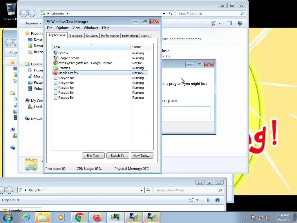The height and width of the screenshot is (223, 297).
Task: Open the Recycle Bin address bar dropdown arrow
Action: pos(142,190)
